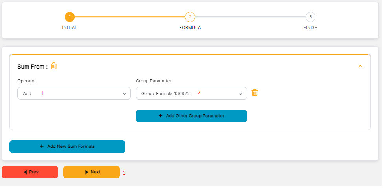
Task: Click the plus icon in Add Other Group Parameter
Action: pyautogui.click(x=160, y=116)
